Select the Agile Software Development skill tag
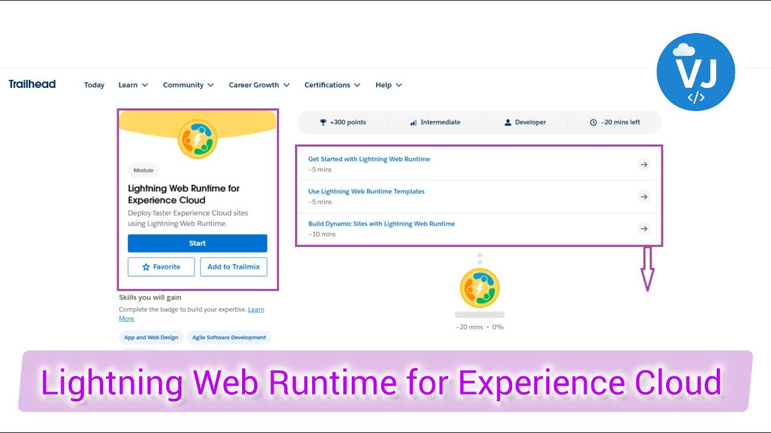The width and height of the screenshot is (771, 433). tap(229, 337)
